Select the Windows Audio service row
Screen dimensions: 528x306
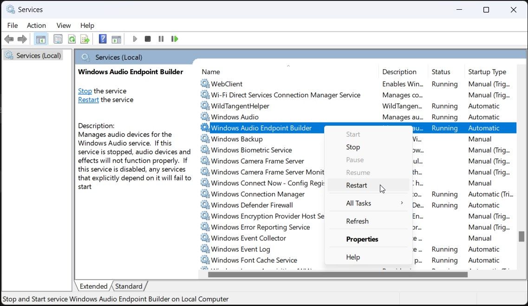[x=235, y=117]
